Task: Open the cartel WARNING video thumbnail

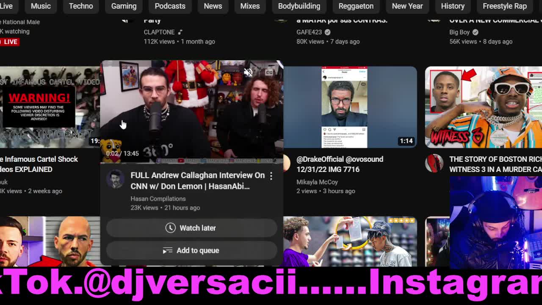Action: 50,107
